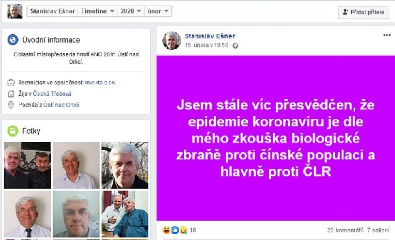
Task: Click the crying sad reaction emoji
Action: tap(183, 230)
